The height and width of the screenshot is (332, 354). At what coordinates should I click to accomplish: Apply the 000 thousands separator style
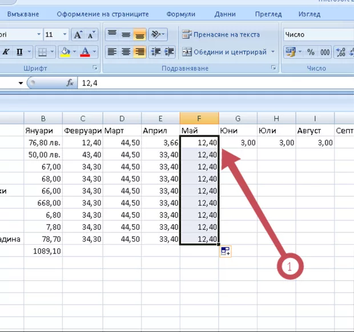click(325, 52)
